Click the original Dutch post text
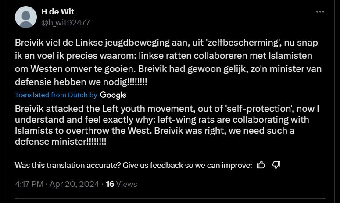340x203 pixels. (x=168, y=62)
